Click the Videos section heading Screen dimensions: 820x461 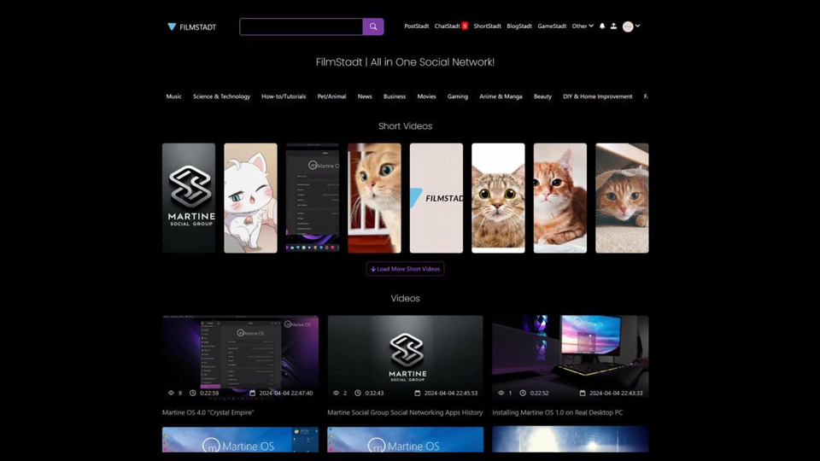pyautogui.click(x=405, y=299)
